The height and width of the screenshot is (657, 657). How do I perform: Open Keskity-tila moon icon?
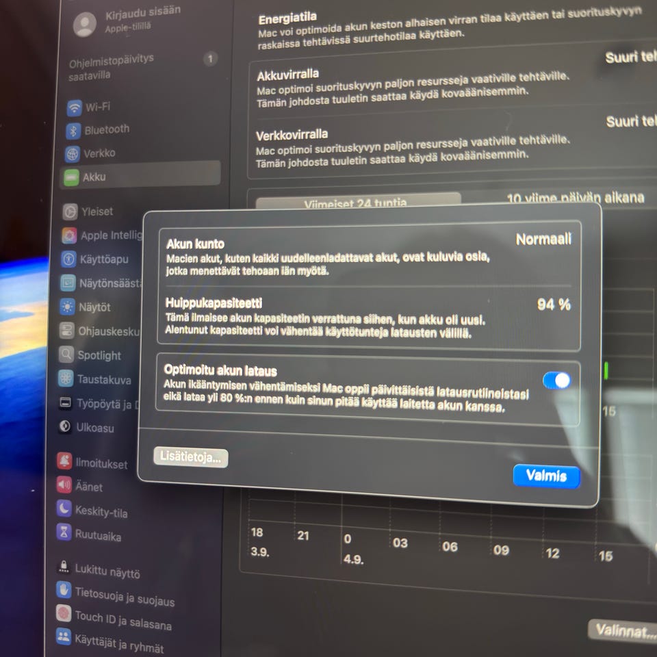click(x=64, y=508)
